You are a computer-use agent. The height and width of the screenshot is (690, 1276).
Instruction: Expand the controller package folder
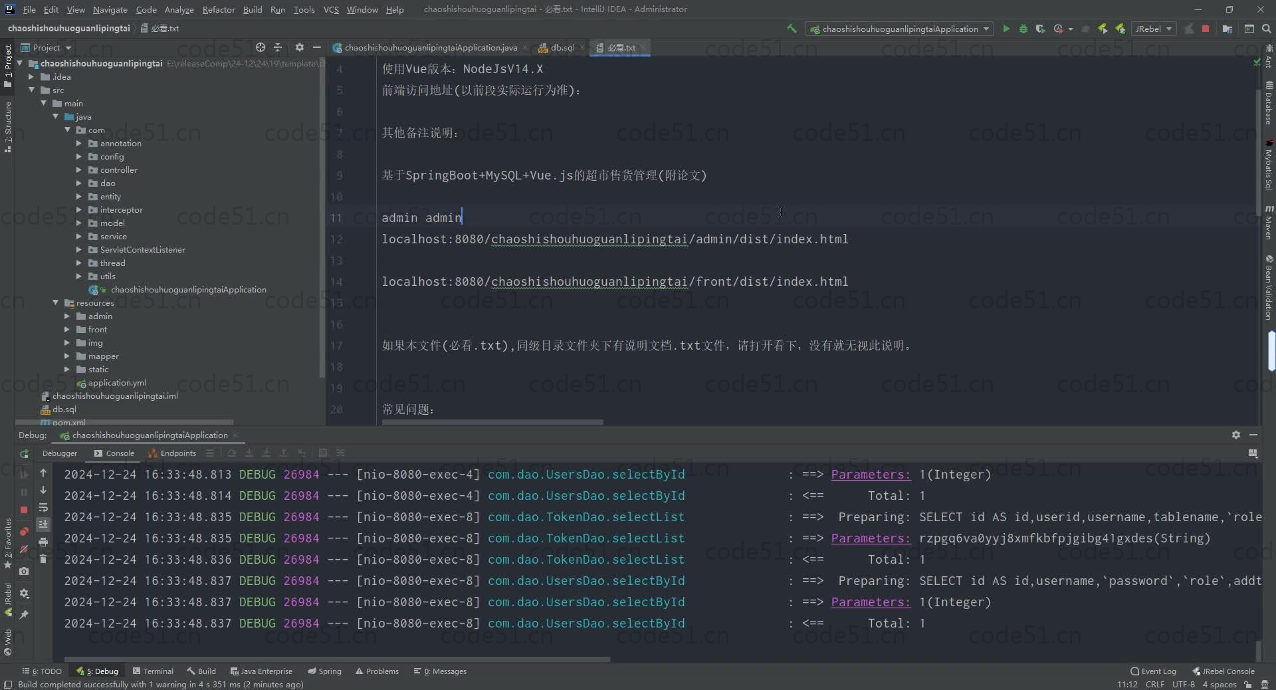[79, 170]
